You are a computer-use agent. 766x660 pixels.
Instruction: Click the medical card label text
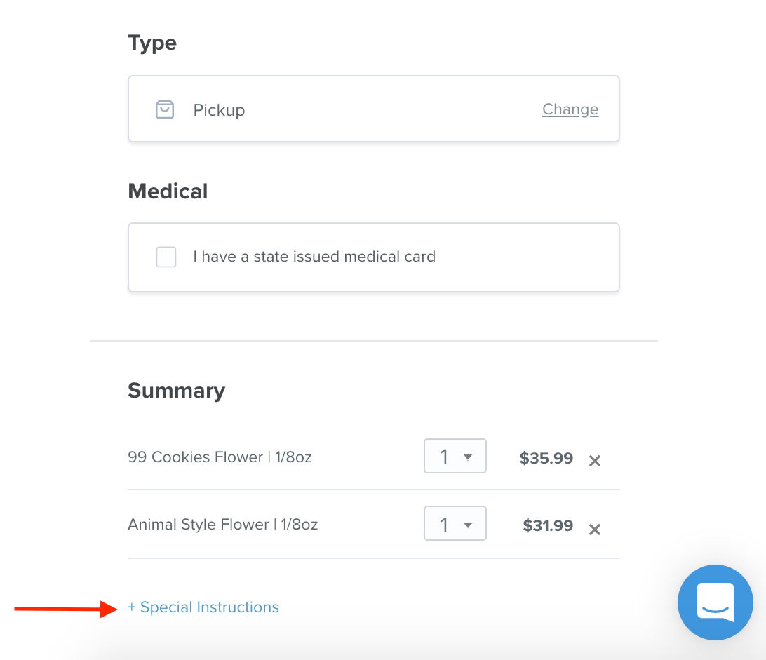(314, 257)
